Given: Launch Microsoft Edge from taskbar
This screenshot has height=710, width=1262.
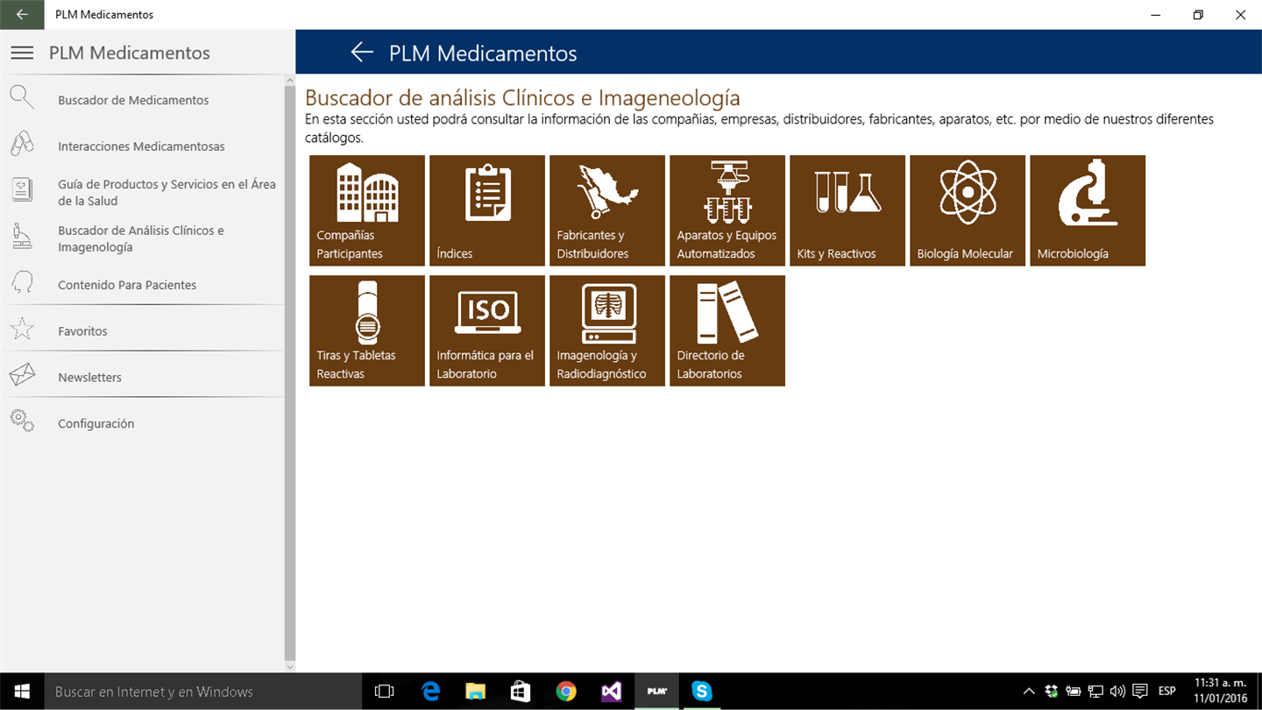Looking at the screenshot, I should tap(429, 692).
